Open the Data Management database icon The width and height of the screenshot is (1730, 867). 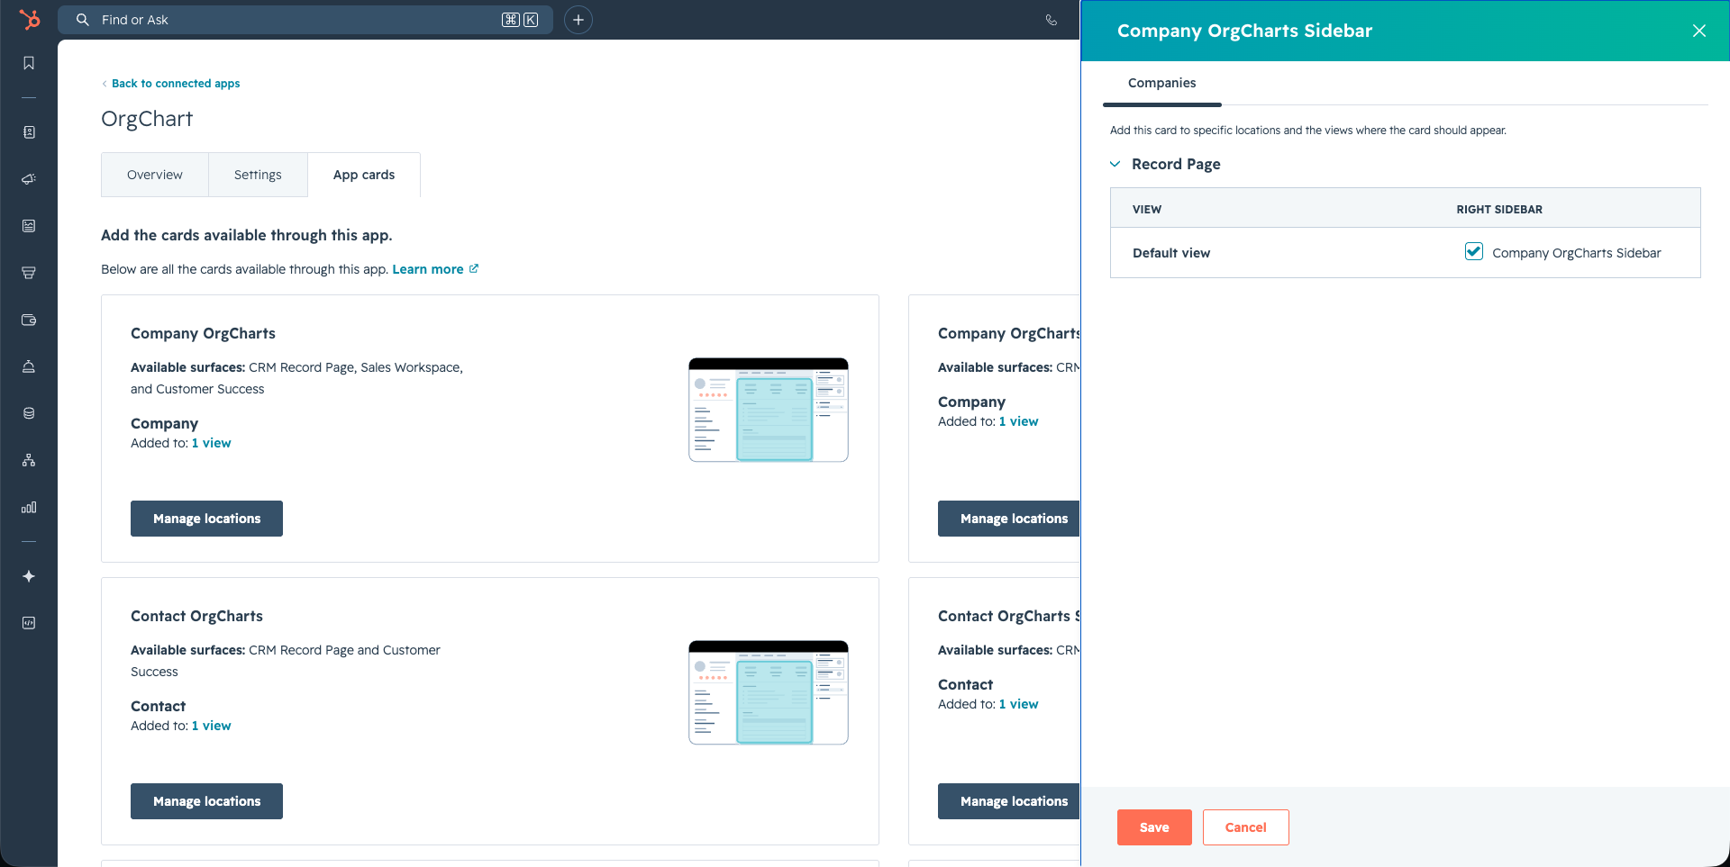coord(29,413)
